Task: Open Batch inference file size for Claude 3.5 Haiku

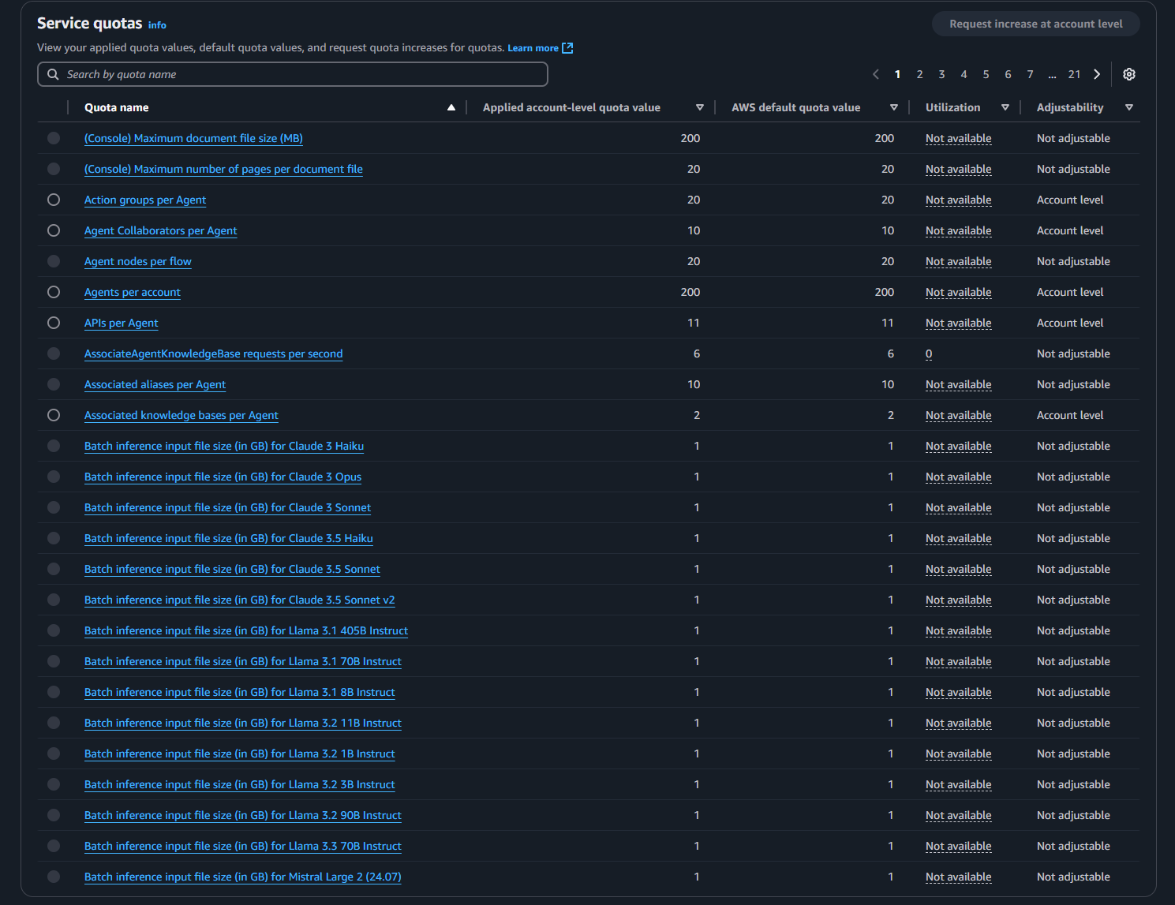Action: pos(229,538)
